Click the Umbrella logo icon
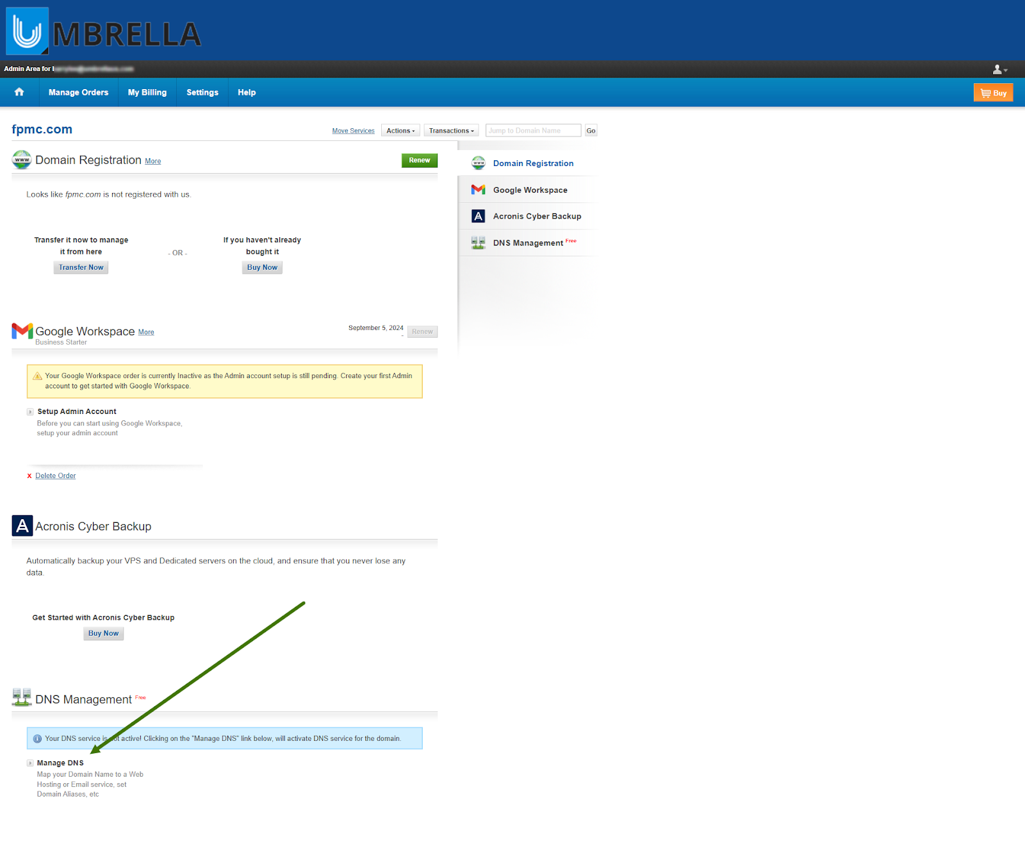 [27, 31]
